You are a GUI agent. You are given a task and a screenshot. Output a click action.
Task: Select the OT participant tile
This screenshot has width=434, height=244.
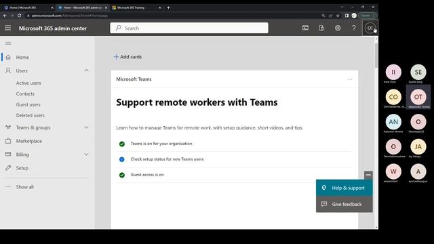pos(418,97)
